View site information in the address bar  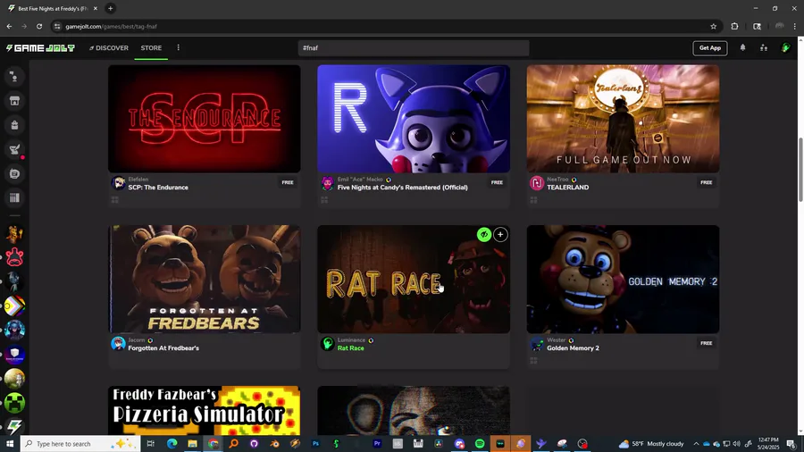[57, 26]
